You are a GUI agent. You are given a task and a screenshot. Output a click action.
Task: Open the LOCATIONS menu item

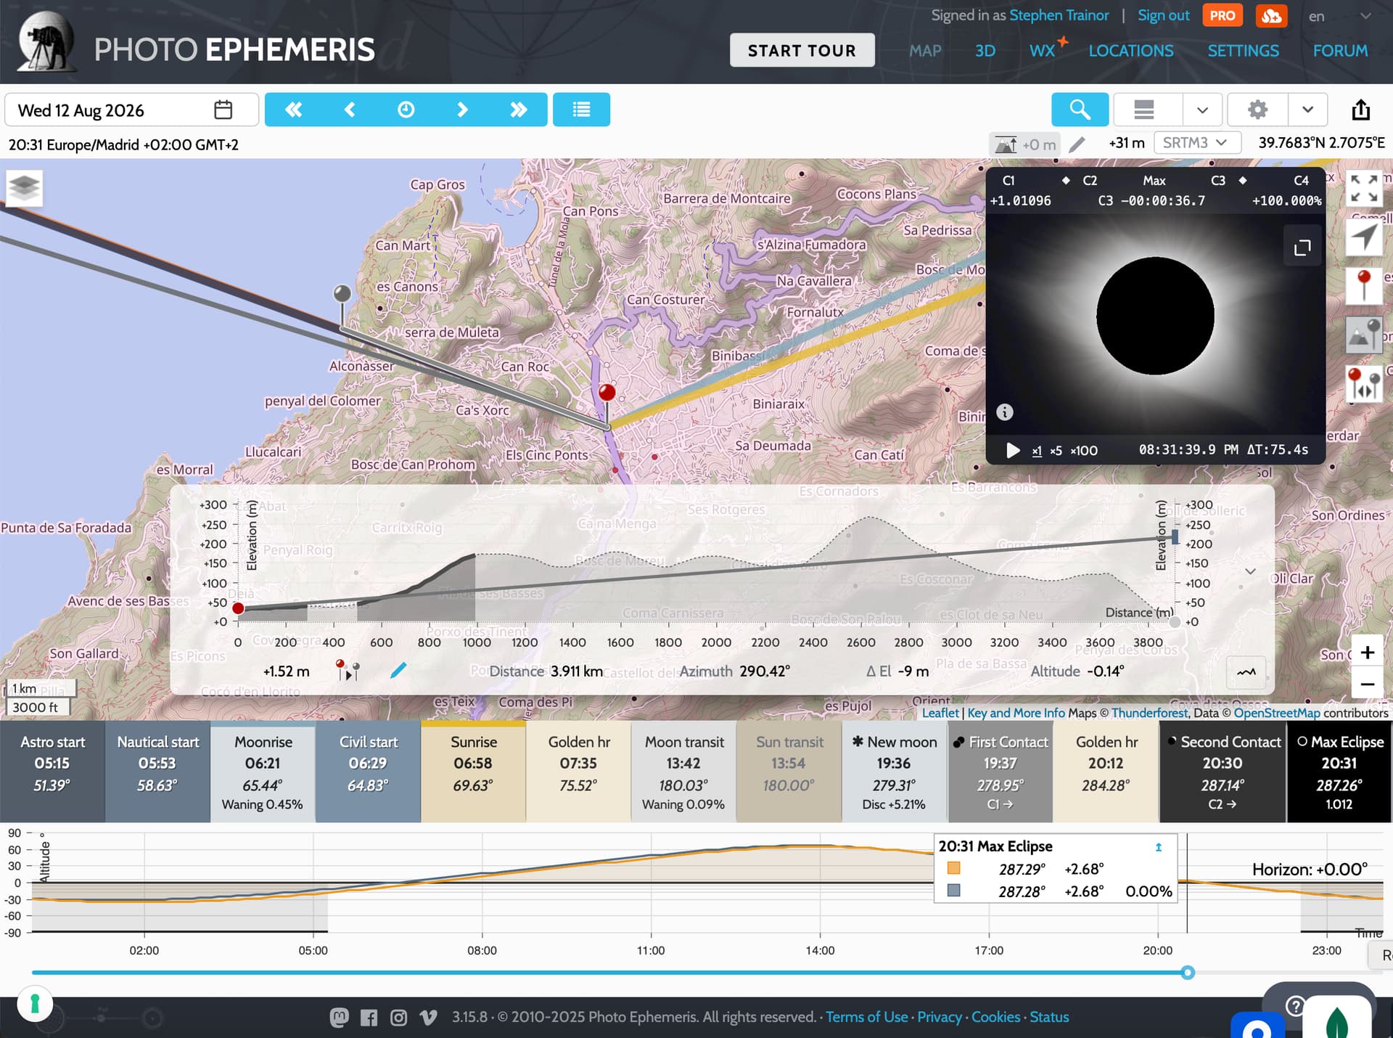pyautogui.click(x=1130, y=51)
